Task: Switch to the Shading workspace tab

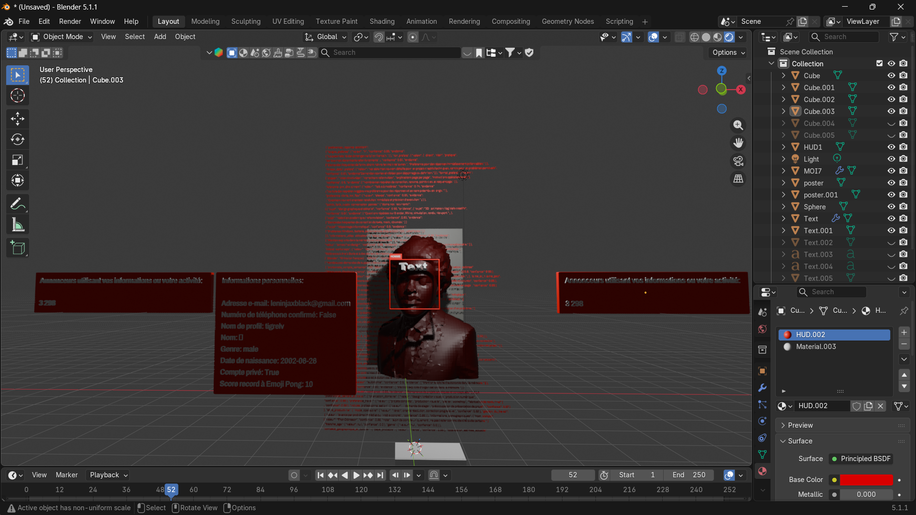Action: pos(382,21)
